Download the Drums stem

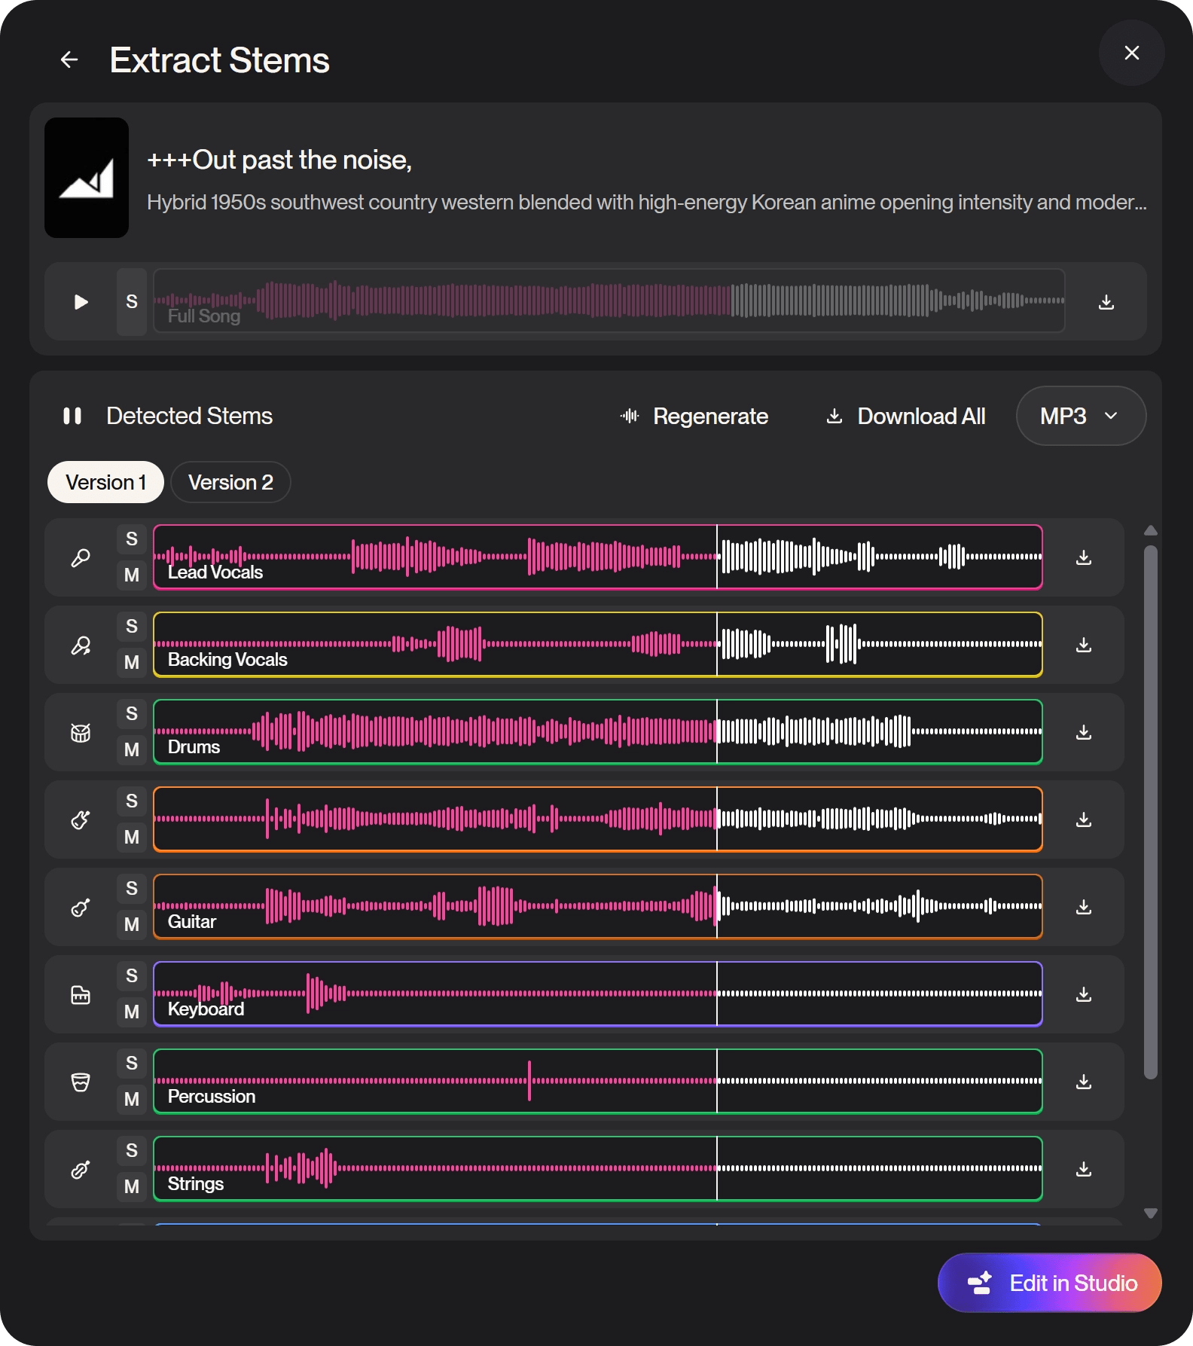[1083, 732]
